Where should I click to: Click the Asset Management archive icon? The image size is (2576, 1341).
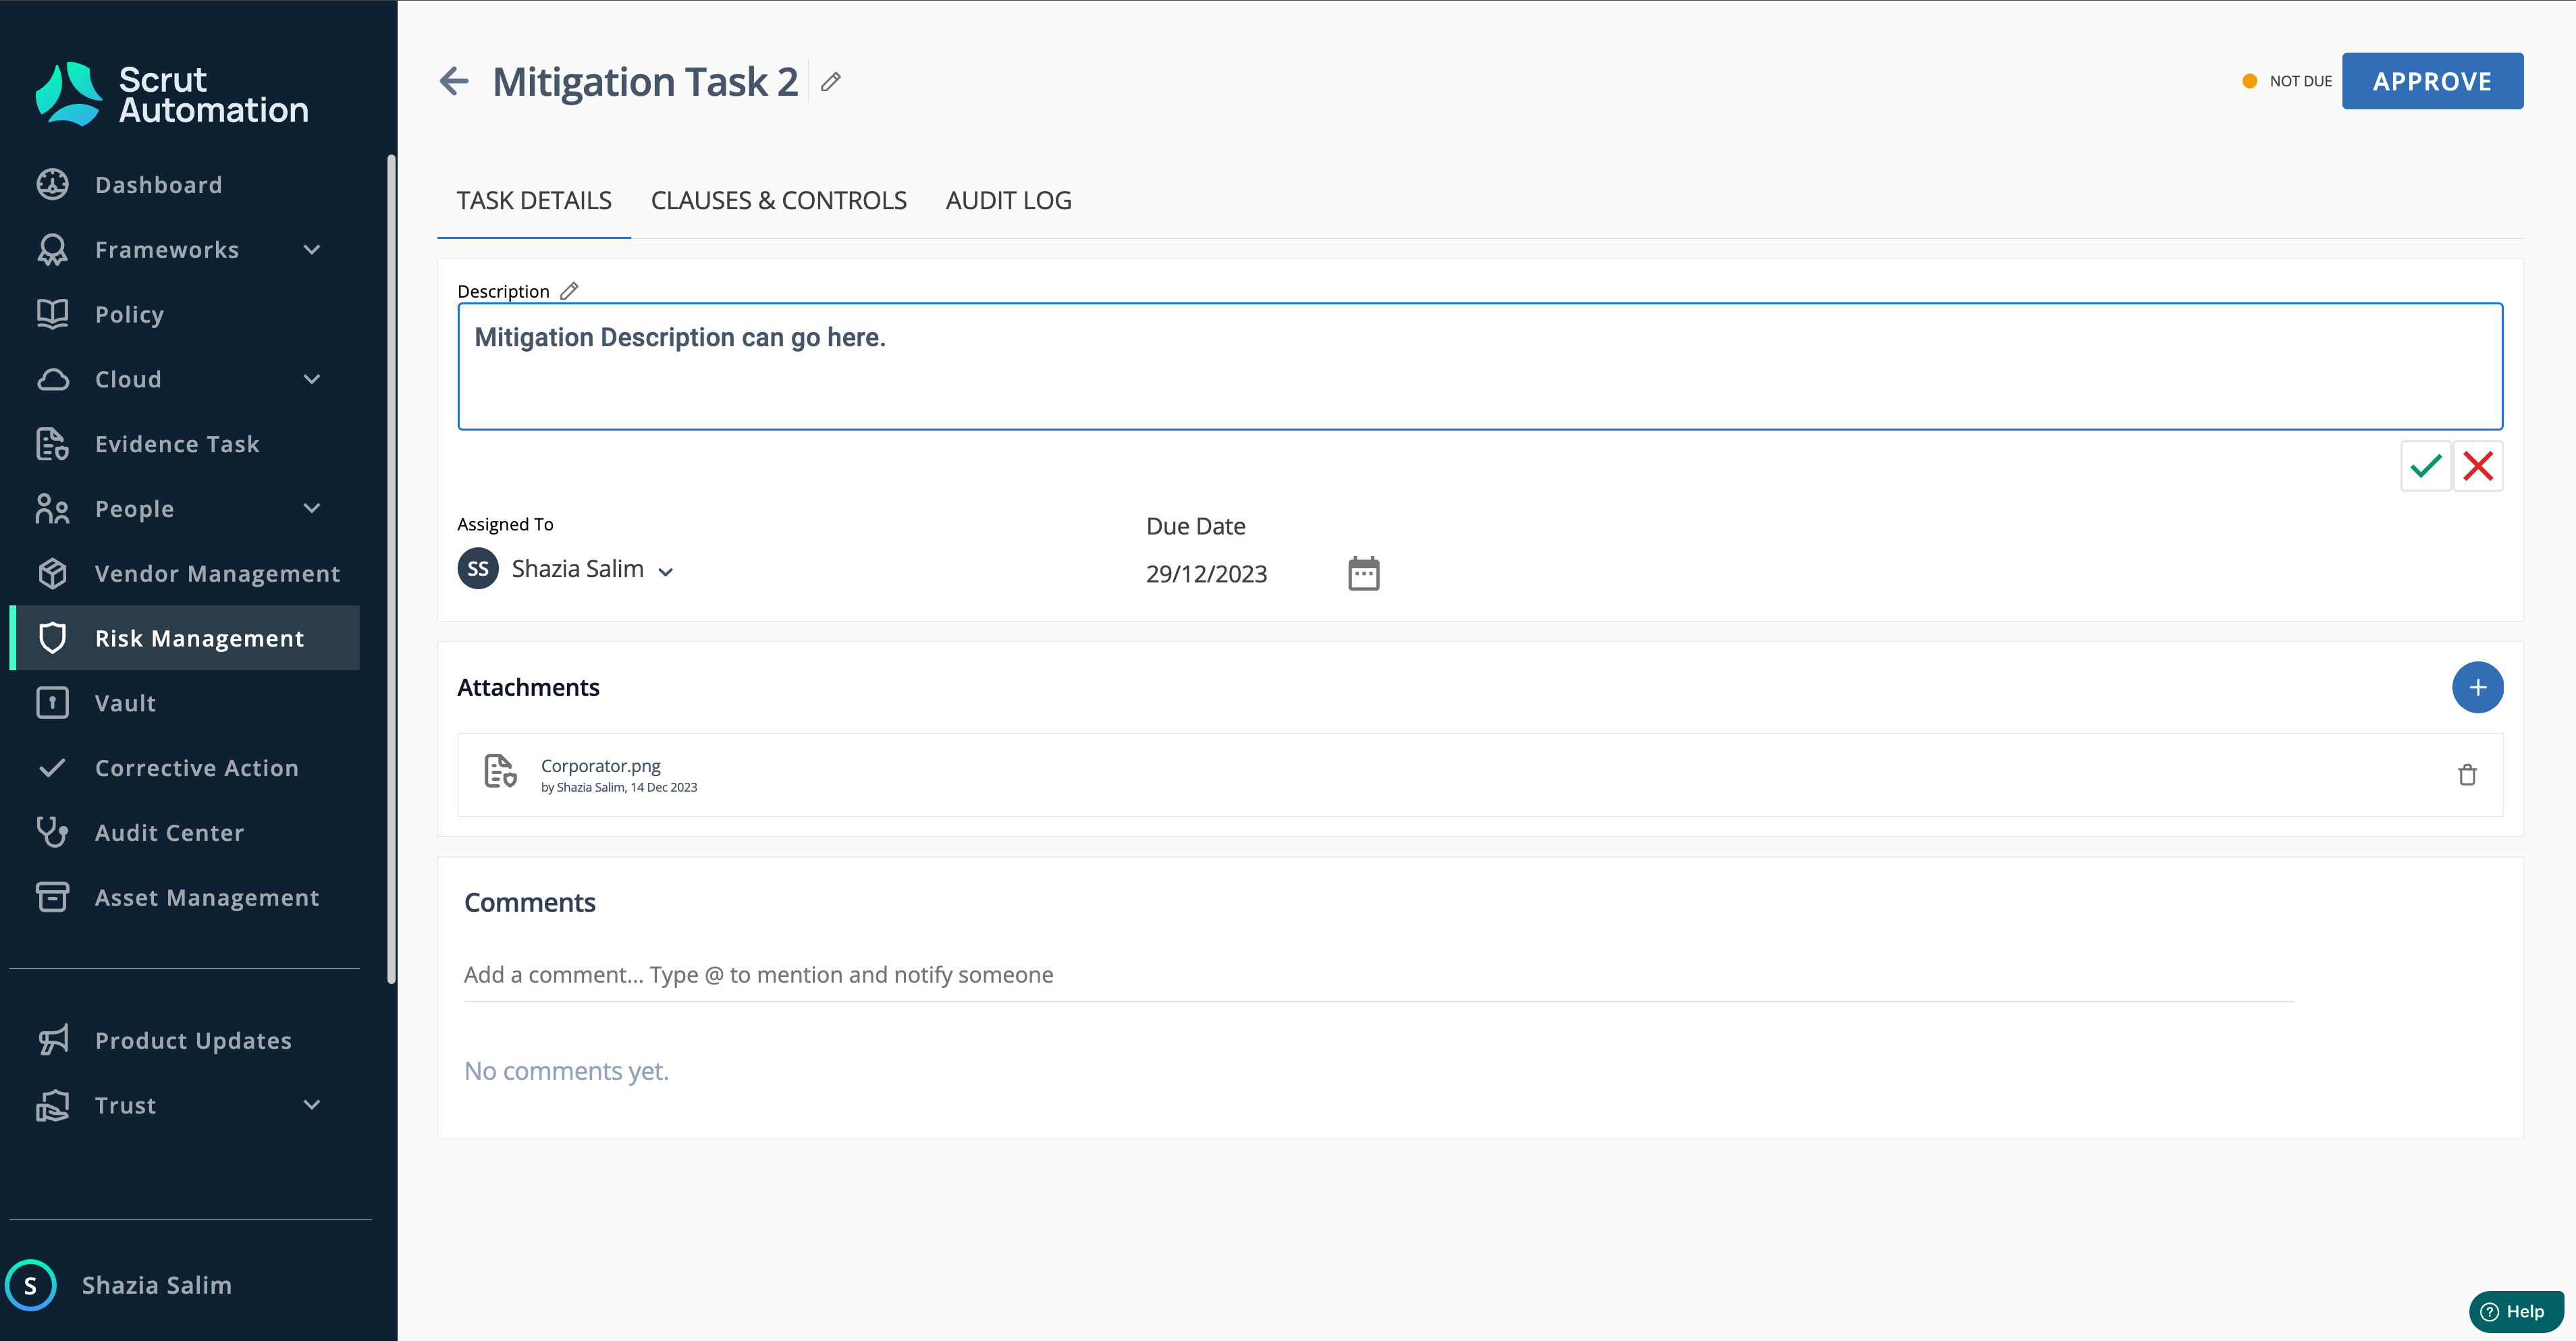53,897
